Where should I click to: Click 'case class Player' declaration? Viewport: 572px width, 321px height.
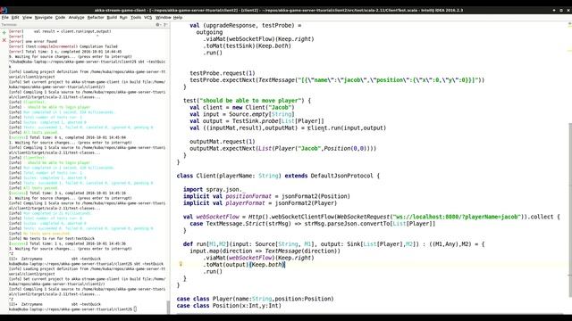pyautogui.click(x=255, y=299)
